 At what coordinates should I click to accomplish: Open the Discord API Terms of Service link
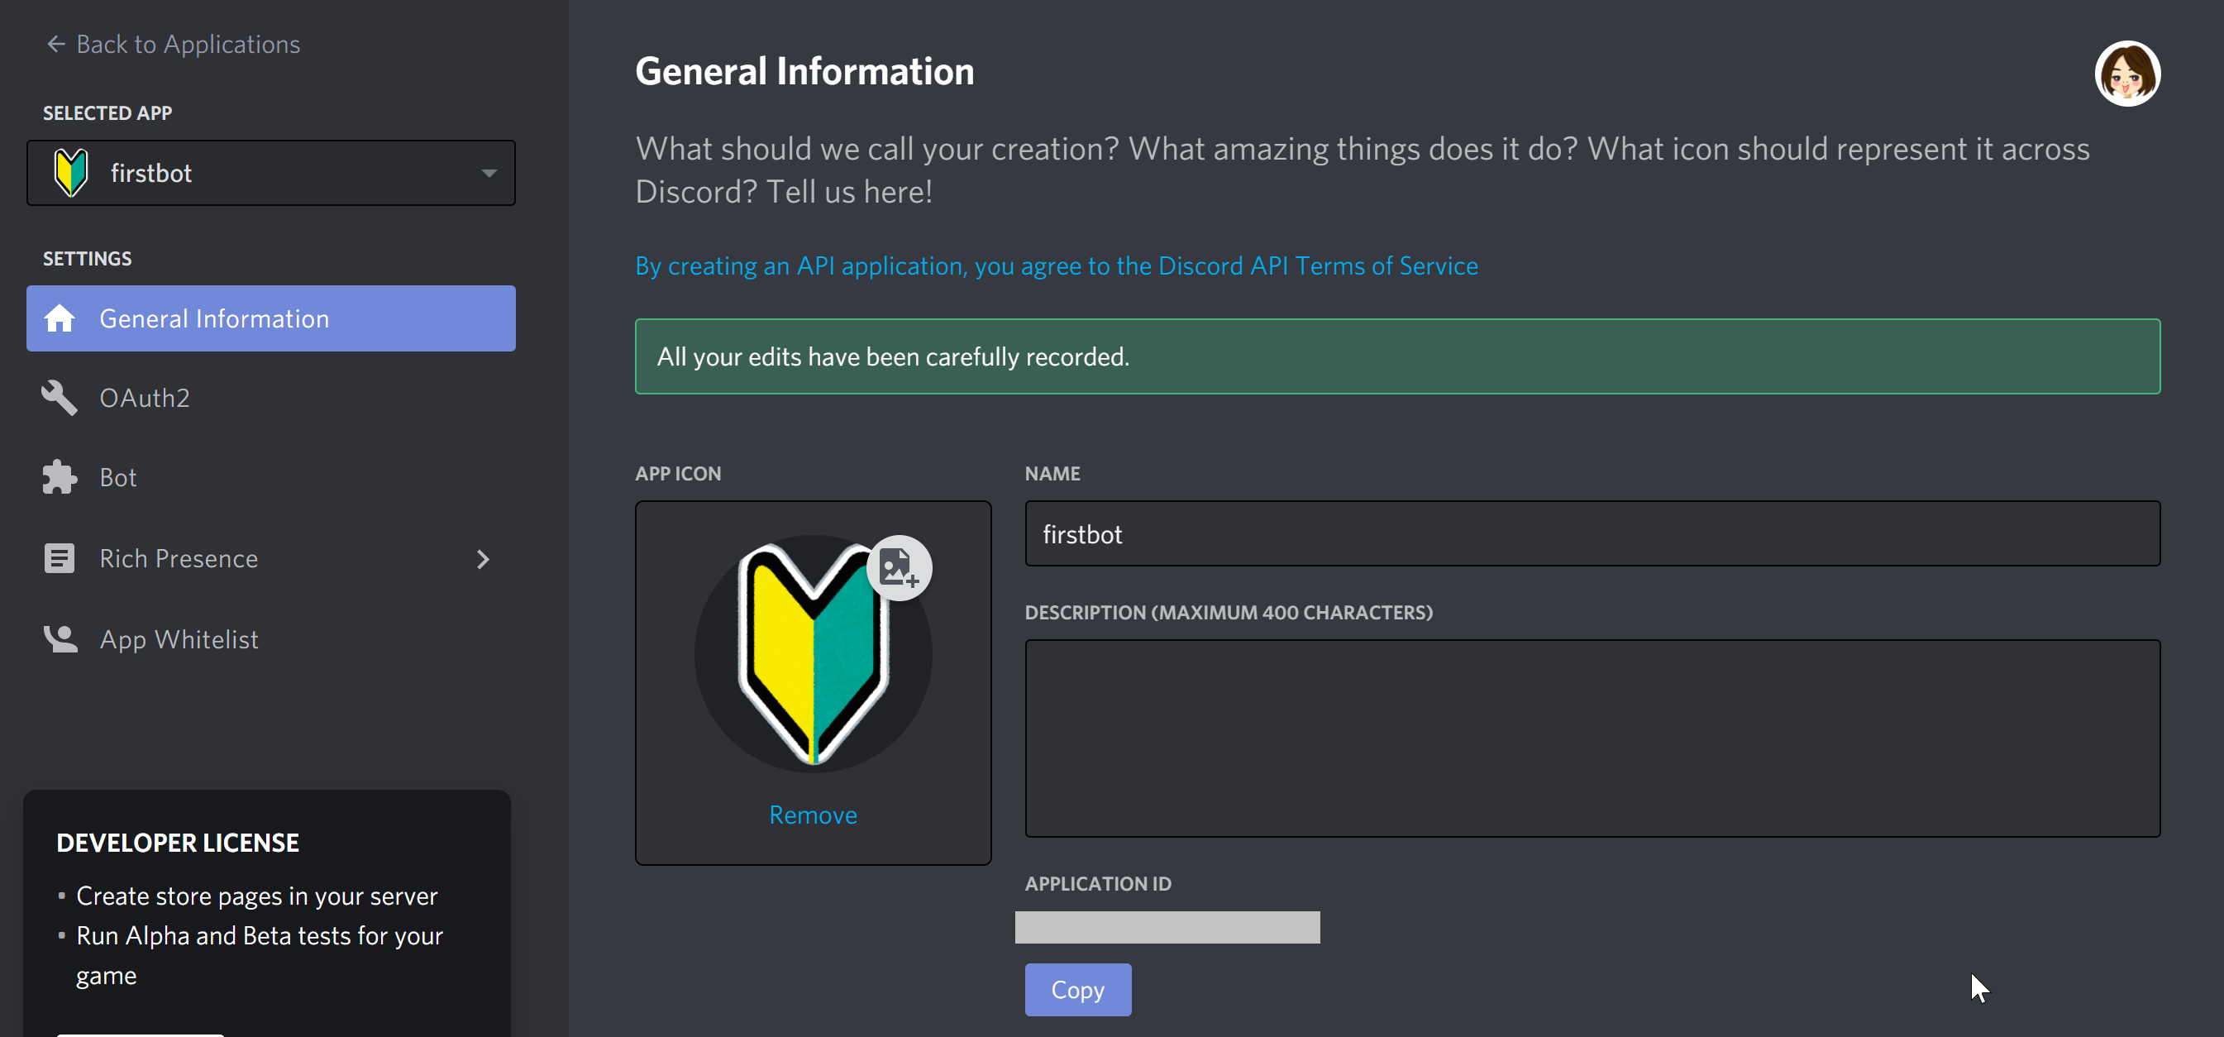1056,266
